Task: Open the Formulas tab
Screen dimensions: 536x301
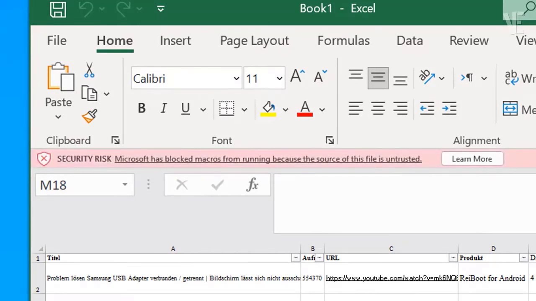Action: pos(343,41)
